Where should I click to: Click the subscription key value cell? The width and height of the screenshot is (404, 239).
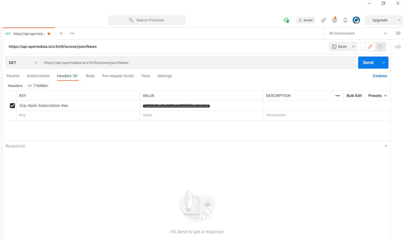click(x=202, y=106)
